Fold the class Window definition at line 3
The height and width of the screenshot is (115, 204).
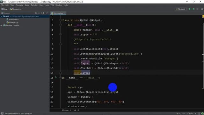pos(60,20)
